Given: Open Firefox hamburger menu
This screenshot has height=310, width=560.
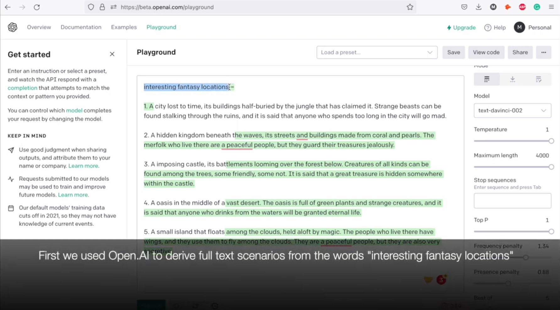Looking at the screenshot, I should click(551, 7).
